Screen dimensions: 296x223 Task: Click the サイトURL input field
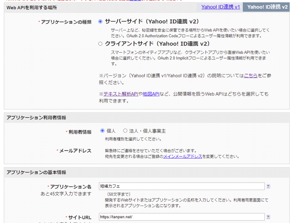click(x=182, y=217)
